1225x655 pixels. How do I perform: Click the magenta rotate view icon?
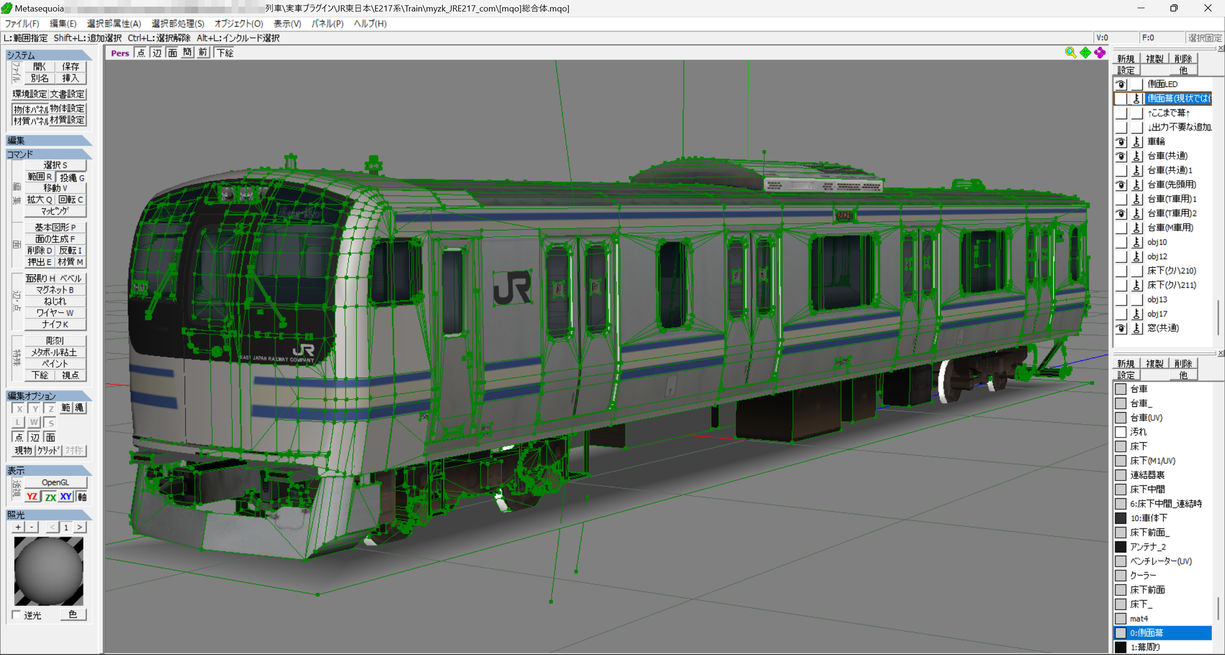click(x=1100, y=53)
